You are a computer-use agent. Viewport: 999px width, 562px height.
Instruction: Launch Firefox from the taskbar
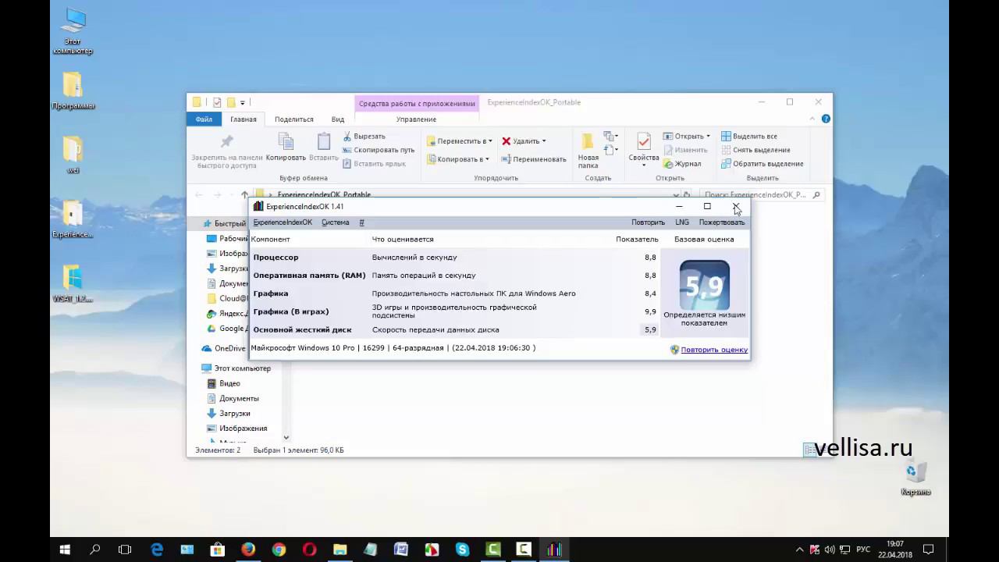[x=248, y=550]
